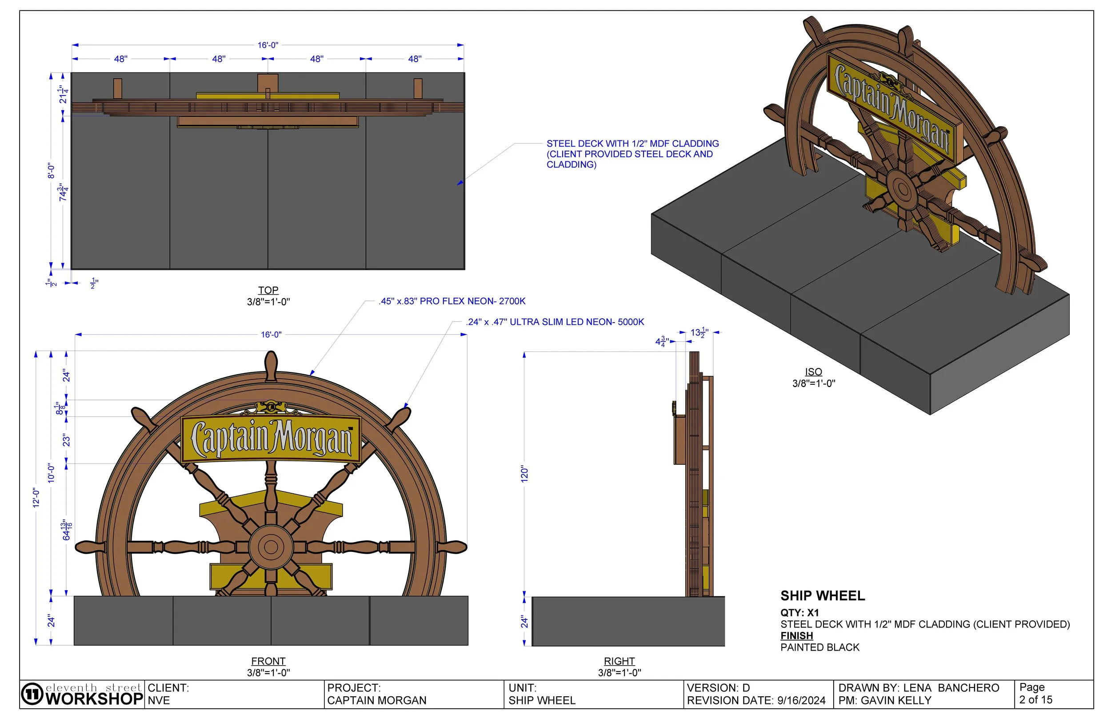Click the gold crest above Captain Morgan sign
The width and height of the screenshot is (1111, 719).
coord(271,407)
